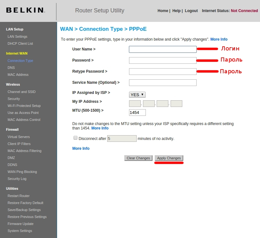Go to LAN Settings in sidebar

tap(17, 36)
